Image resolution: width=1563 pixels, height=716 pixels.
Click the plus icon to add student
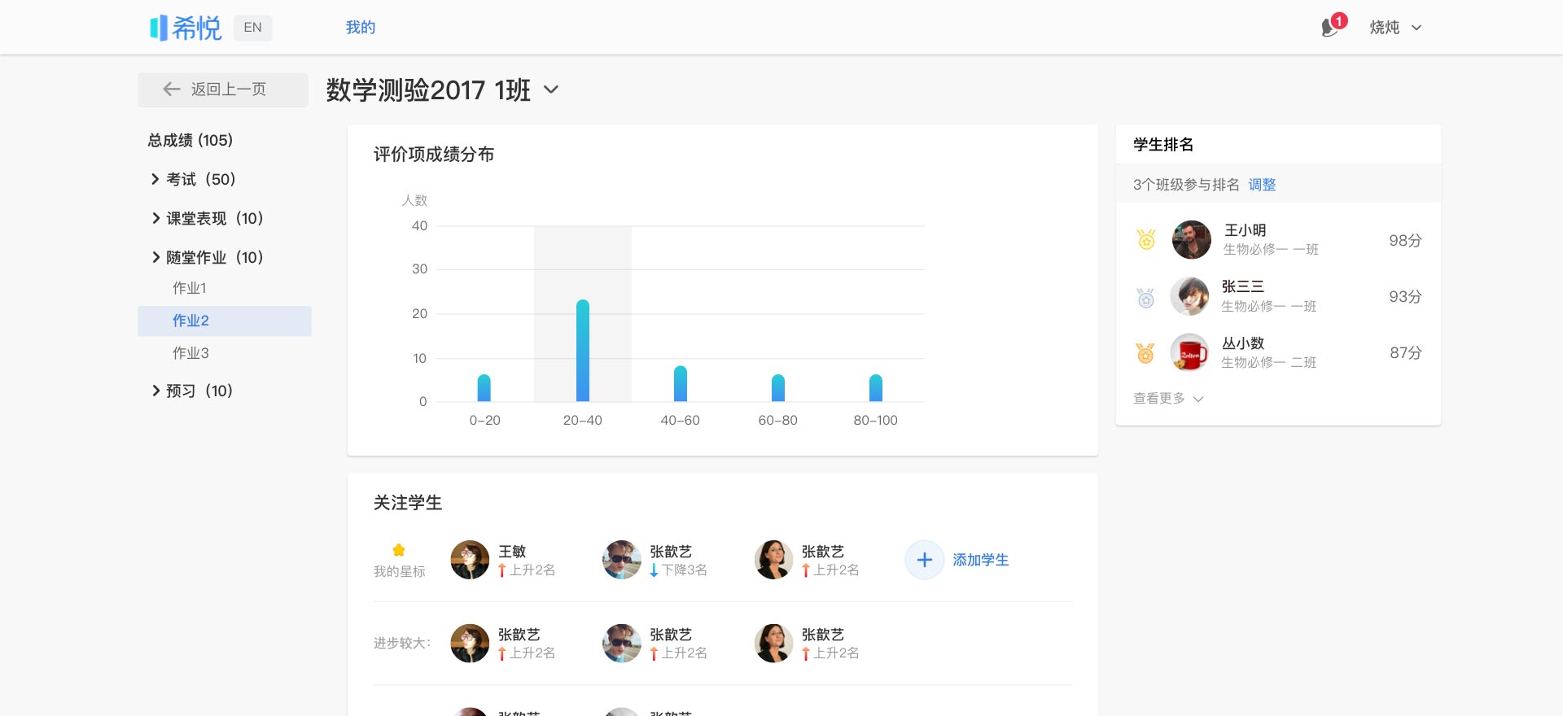click(924, 560)
